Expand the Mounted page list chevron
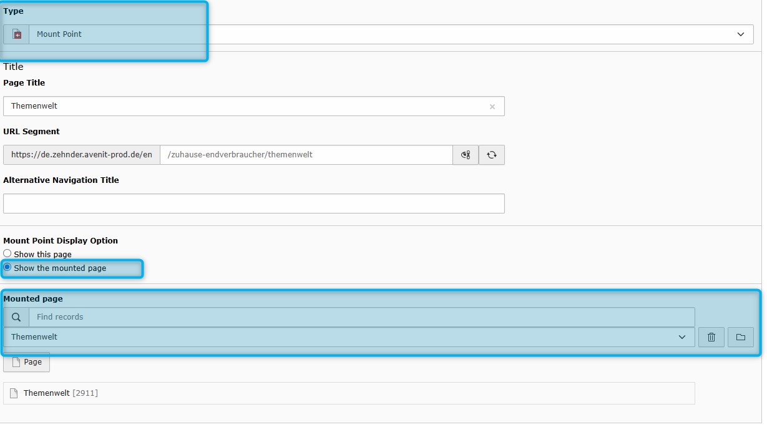767x427 pixels. click(x=682, y=337)
